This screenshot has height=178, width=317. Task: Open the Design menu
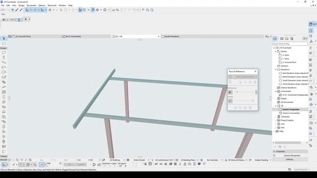[21, 5]
